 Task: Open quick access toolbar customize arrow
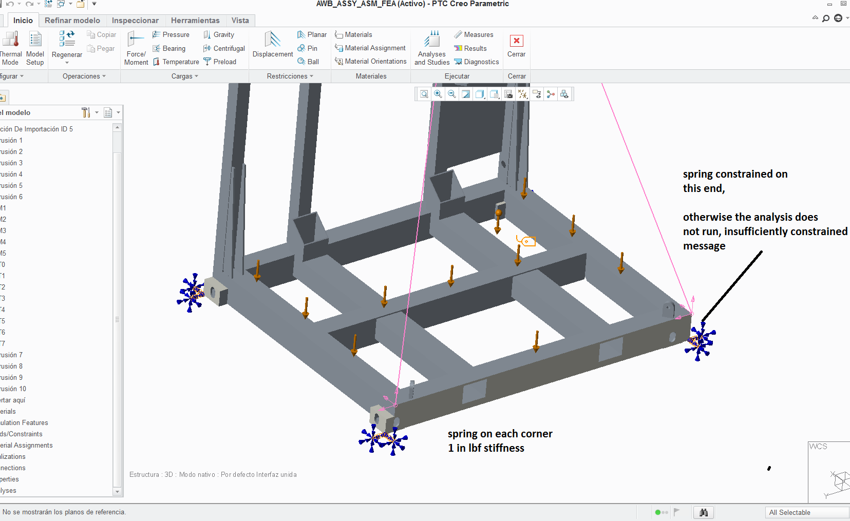click(x=94, y=4)
